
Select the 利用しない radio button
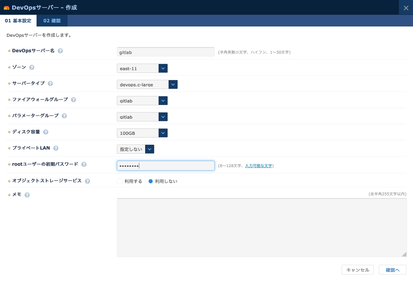click(x=150, y=181)
